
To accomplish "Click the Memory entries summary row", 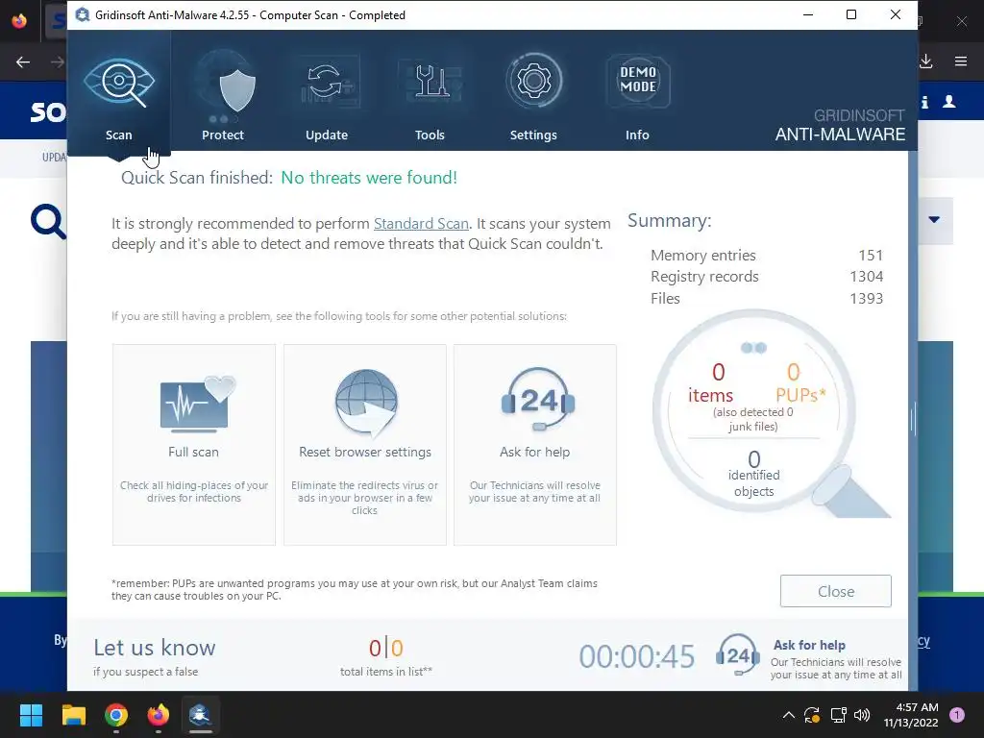I will point(766,256).
